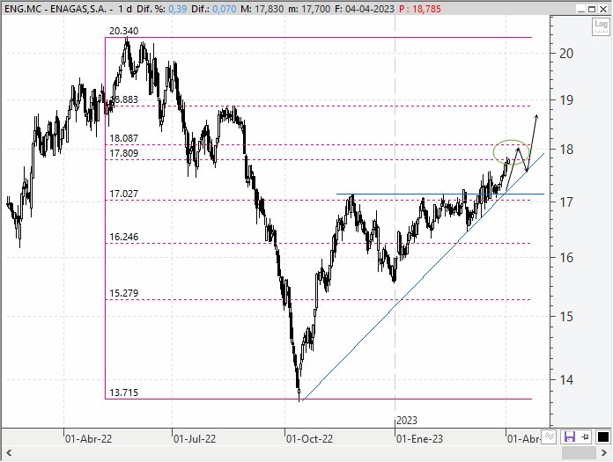Click the 01-Abr-22 date label
The width and height of the screenshot is (613, 462).
(88, 439)
